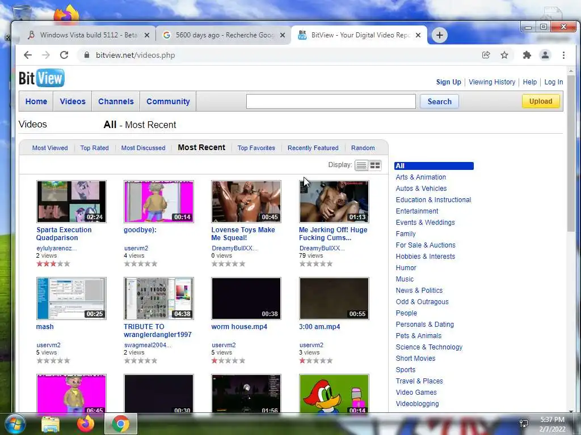Select the All category filter
The height and width of the screenshot is (435, 581).
(434, 166)
